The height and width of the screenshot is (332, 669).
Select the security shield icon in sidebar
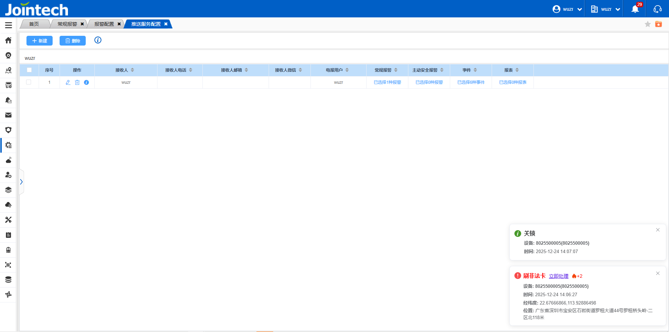8,130
